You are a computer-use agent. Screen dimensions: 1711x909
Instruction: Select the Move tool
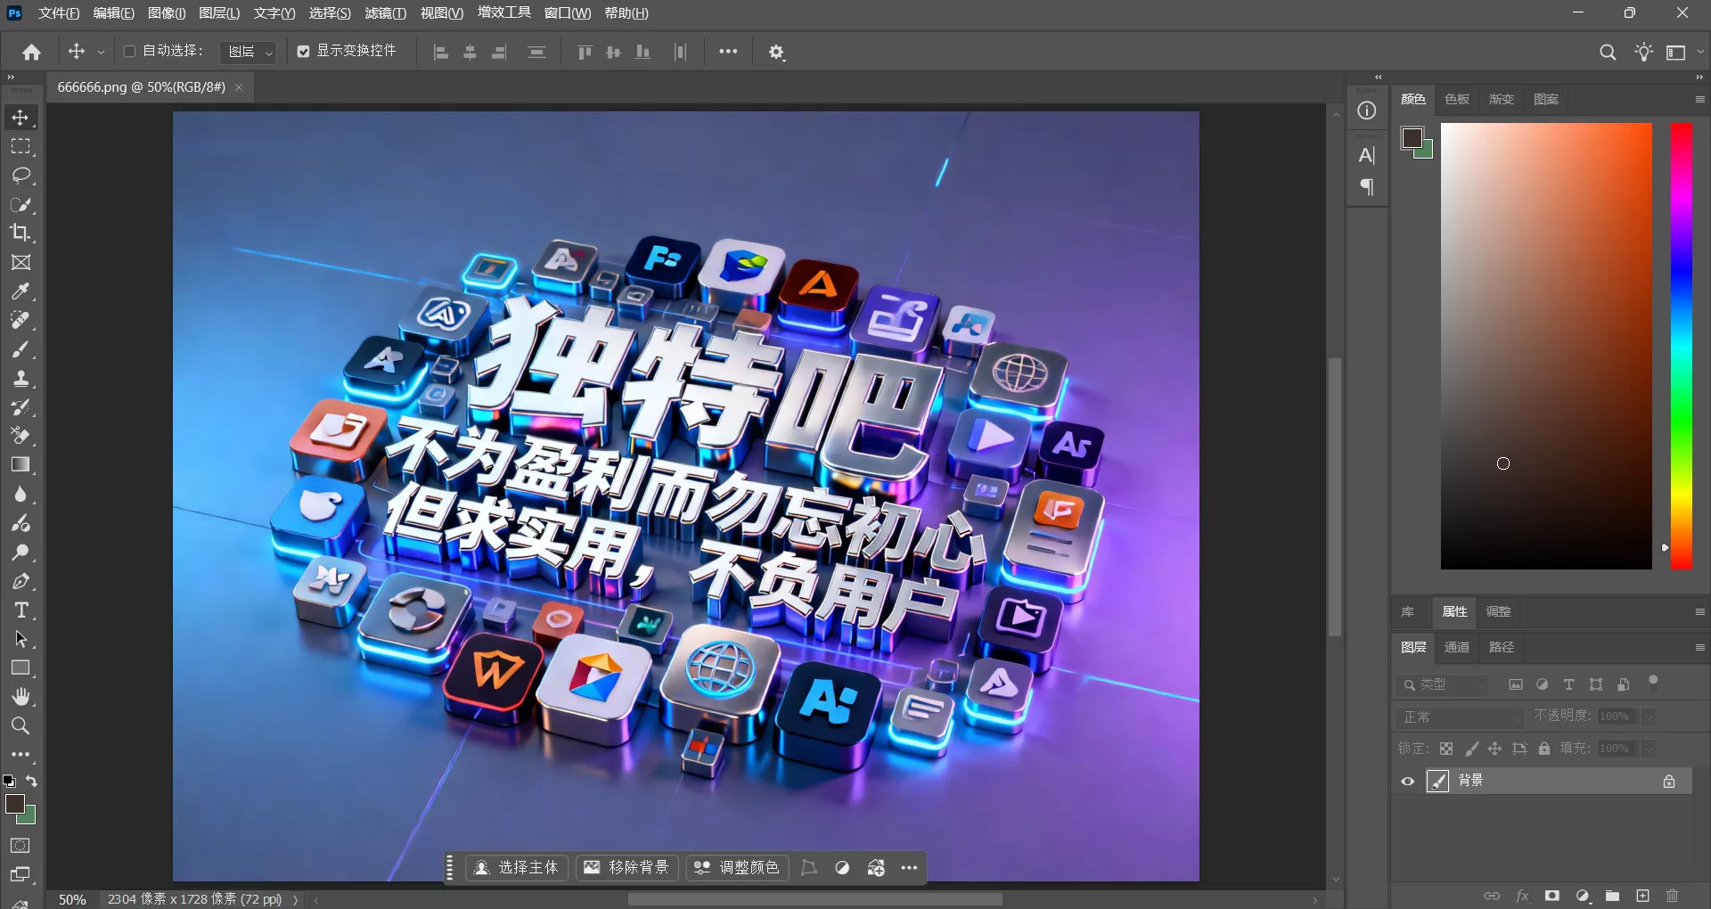(20, 117)
